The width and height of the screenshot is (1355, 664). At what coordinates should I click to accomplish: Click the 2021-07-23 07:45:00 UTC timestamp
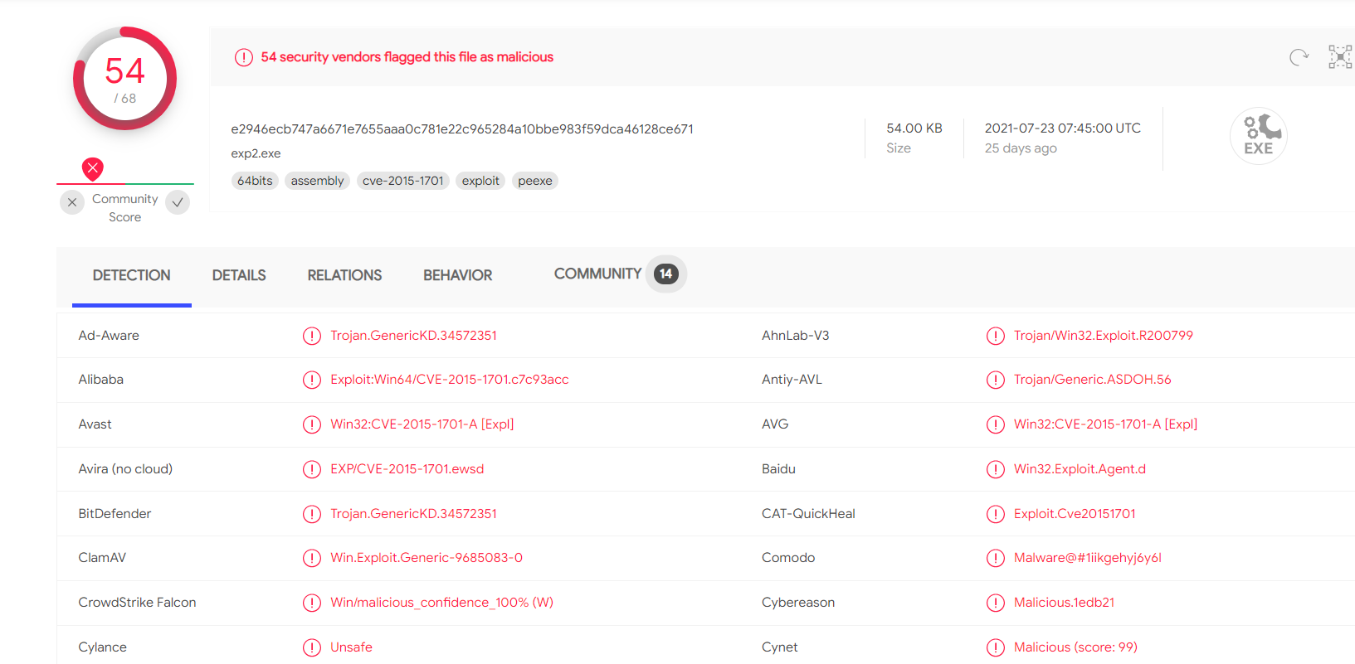1063,128
